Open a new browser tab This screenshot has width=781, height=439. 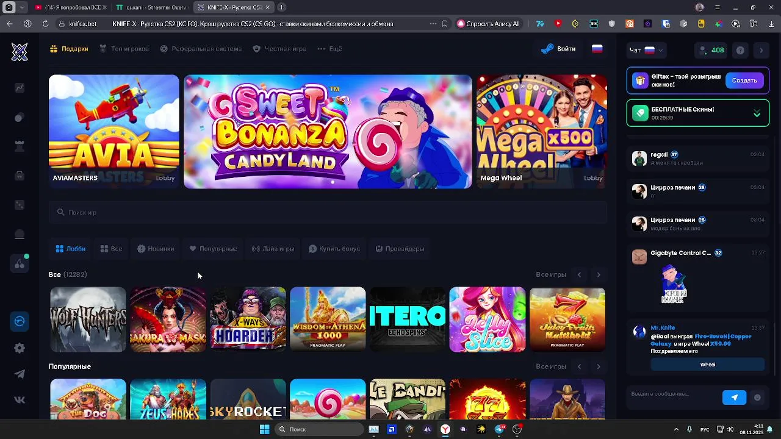point(281,7)
